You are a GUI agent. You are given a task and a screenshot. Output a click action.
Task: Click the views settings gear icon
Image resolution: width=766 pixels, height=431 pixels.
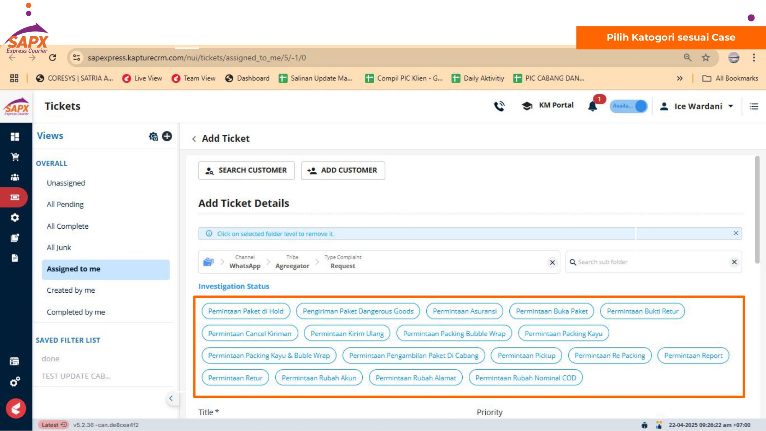point(153,136)
